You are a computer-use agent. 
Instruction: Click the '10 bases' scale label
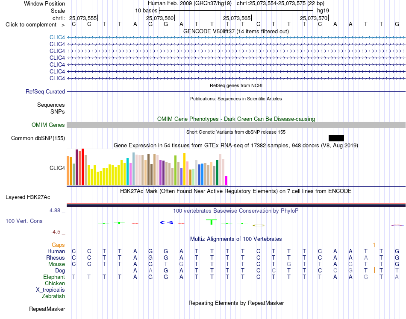click(x=146, y=11)
